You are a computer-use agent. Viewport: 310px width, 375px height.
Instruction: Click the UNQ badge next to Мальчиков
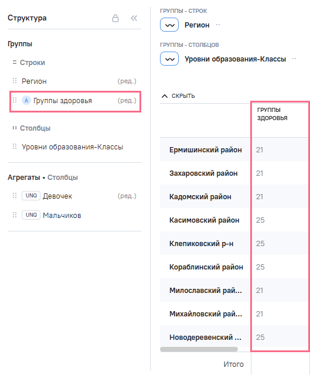31,215
